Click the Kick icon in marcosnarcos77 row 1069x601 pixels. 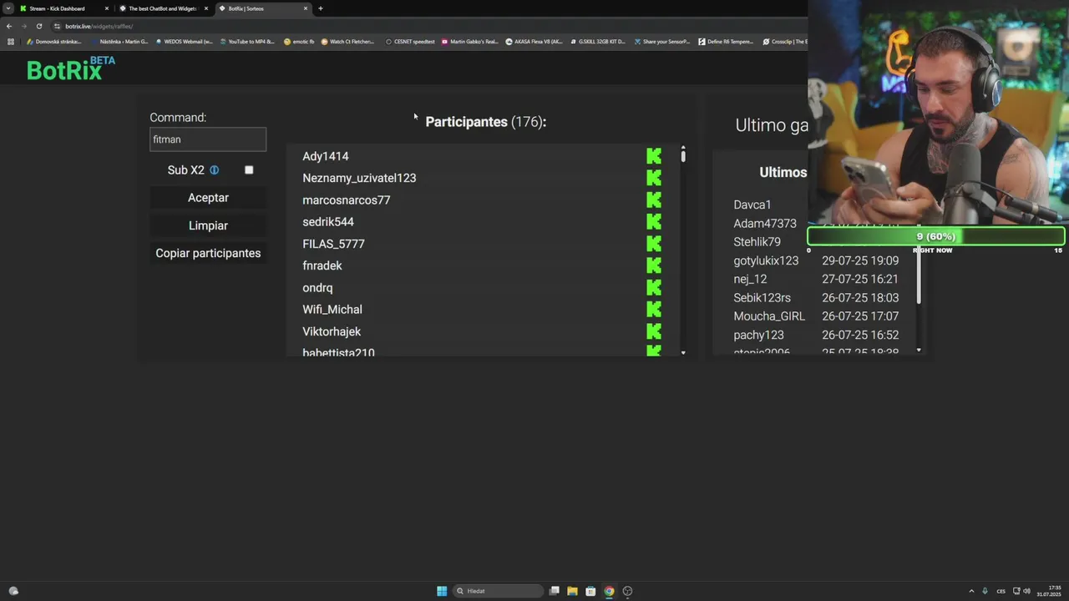pos(654,200)
